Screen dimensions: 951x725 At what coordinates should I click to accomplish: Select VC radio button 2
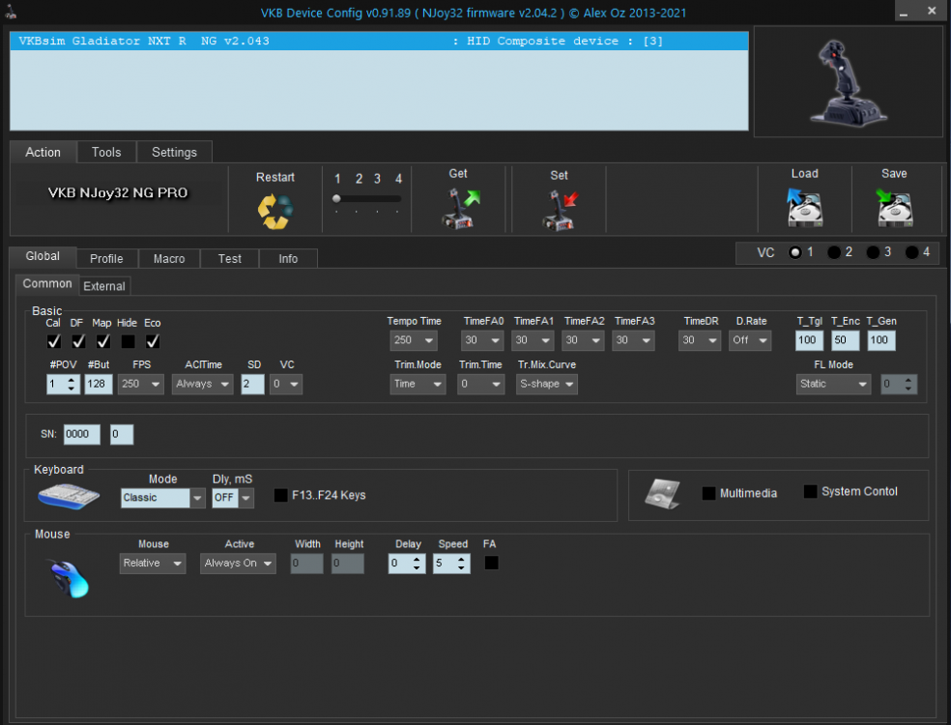[834, 252]
